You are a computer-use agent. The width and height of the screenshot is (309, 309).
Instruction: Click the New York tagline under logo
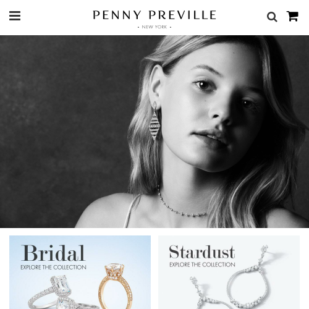(154, 27)
